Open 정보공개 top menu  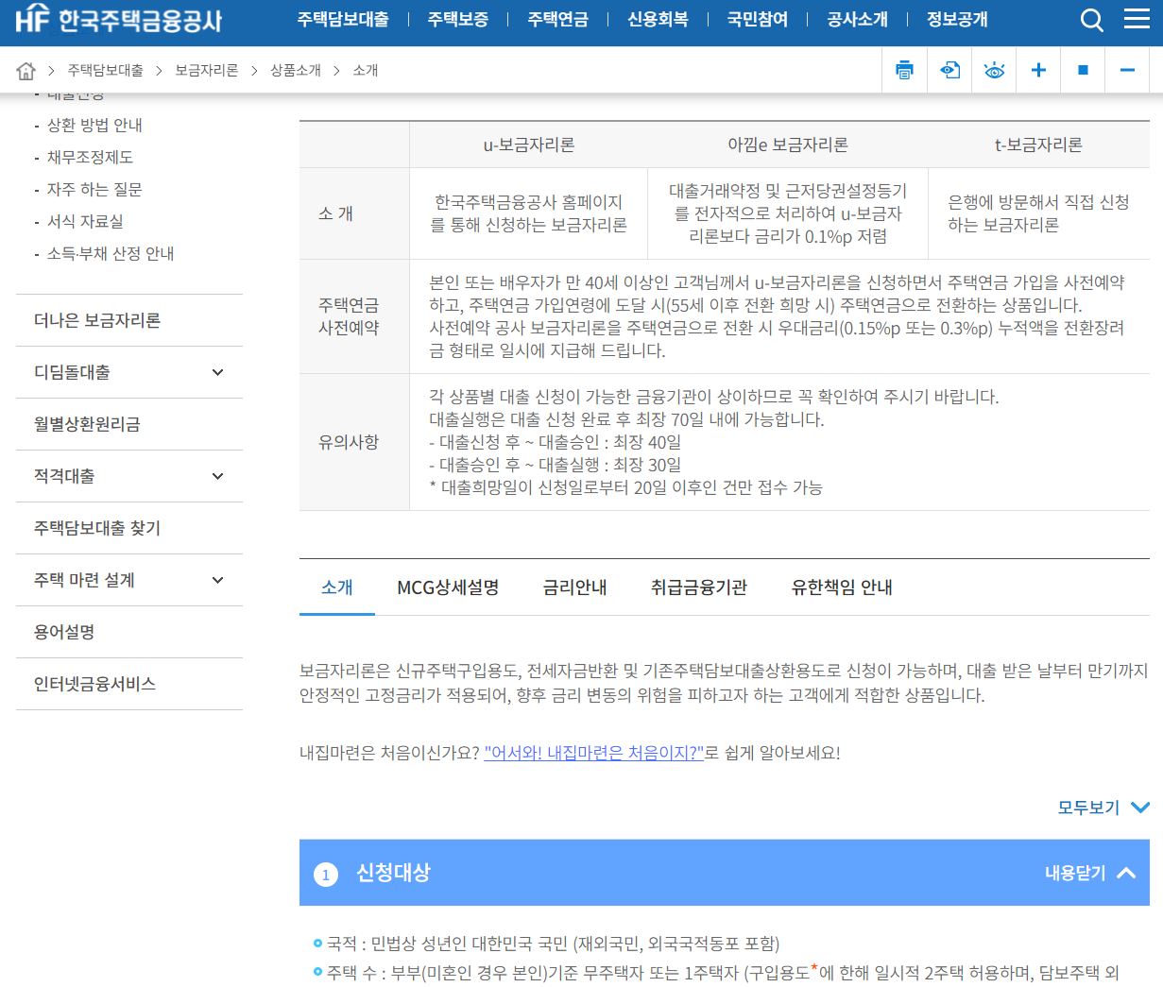click(x=957, y=19)
